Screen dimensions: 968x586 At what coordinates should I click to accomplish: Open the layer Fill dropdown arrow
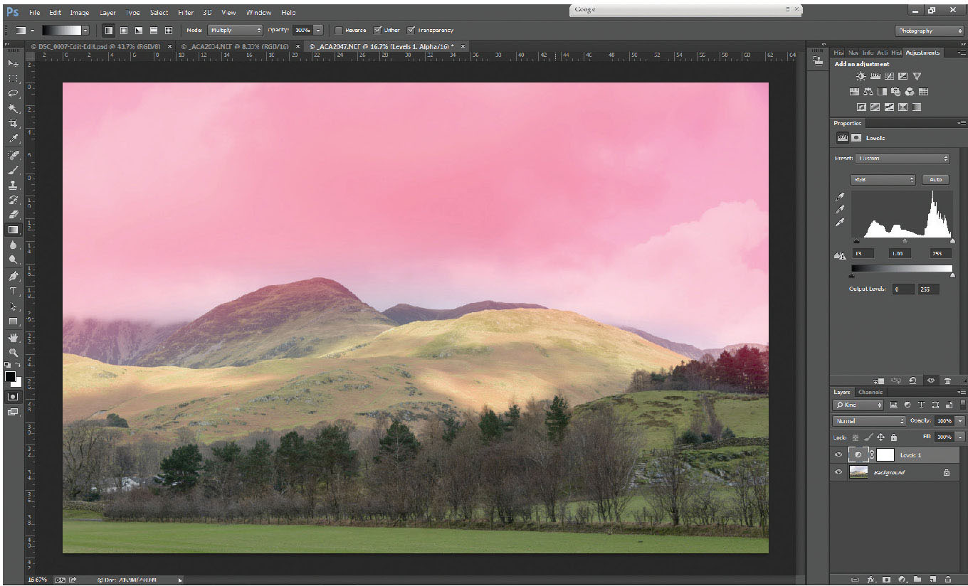pos(960,437)
